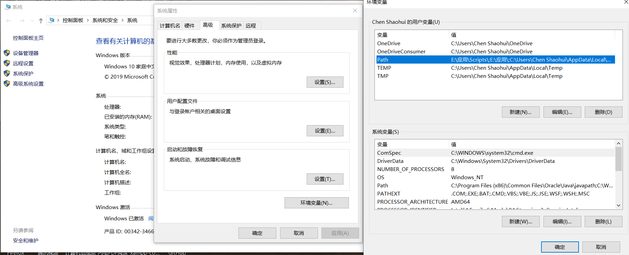
Task: Open 系统保护 link in sidebar
Action: click(23, 73)
